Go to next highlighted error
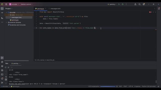The height and width of the screenshot is (90, 161). click(x=155, y=12)
